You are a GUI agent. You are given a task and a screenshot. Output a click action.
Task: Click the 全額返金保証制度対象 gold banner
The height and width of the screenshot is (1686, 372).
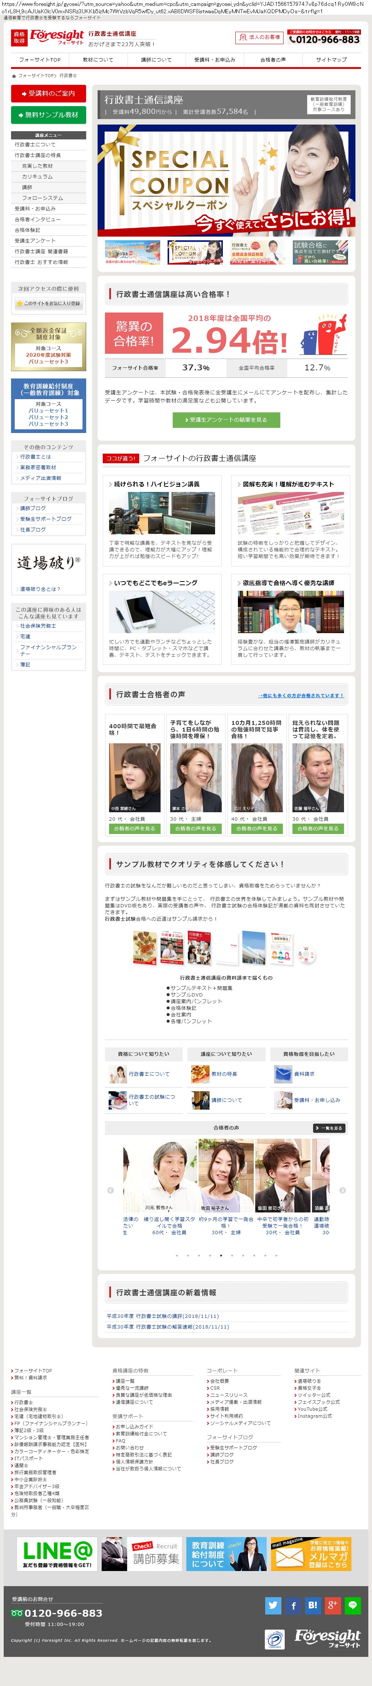[x=48, y=346]
